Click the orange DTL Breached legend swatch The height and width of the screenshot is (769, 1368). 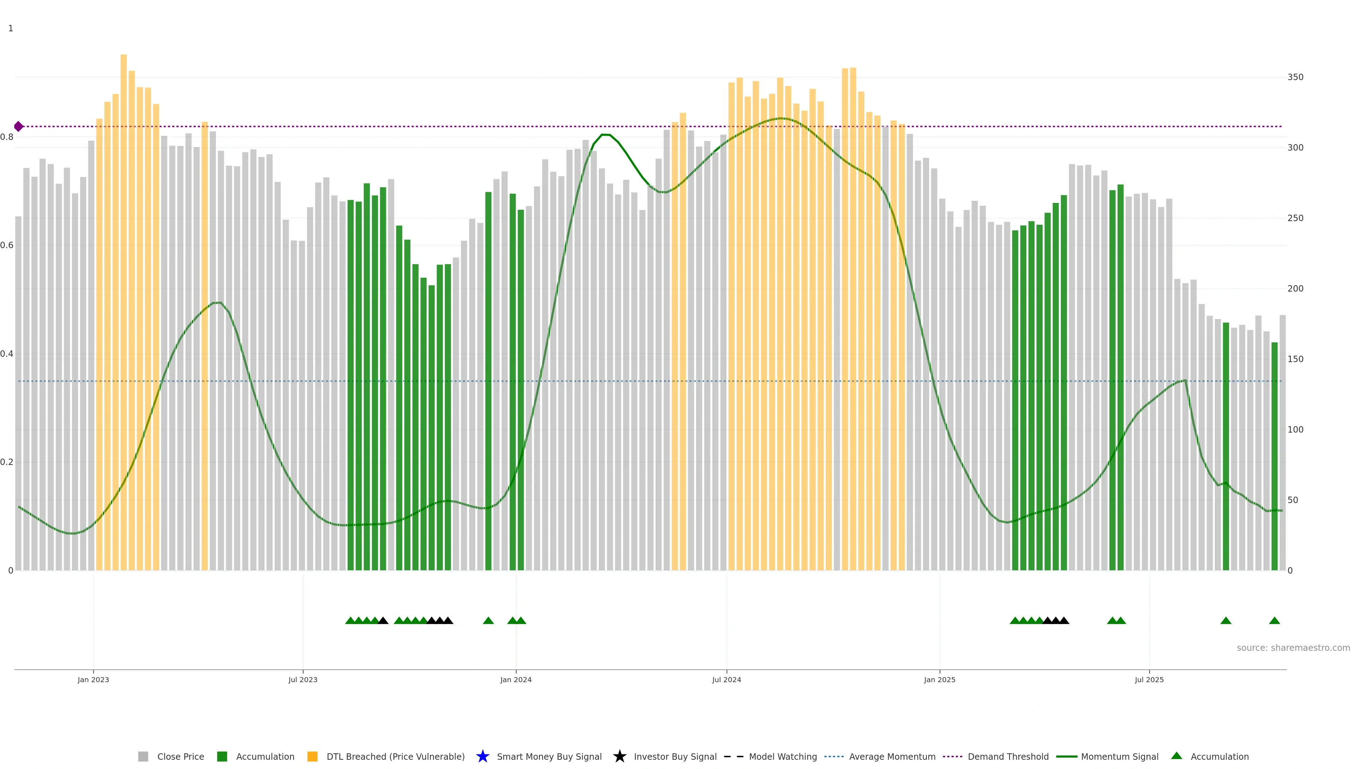312,756
